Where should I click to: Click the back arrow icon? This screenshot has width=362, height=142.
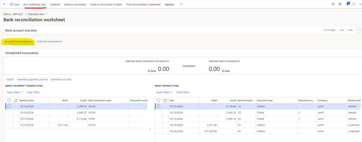[4, 4]
